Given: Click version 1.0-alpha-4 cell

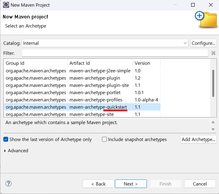Looking at the screenshot, I should pos(146,100).
